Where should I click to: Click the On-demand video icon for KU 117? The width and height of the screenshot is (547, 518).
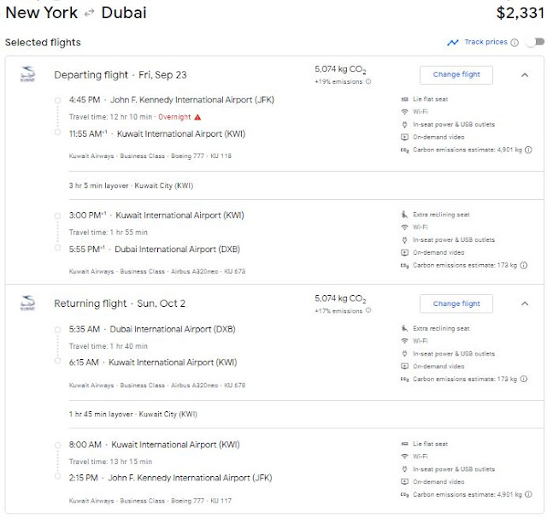[404, 482]
